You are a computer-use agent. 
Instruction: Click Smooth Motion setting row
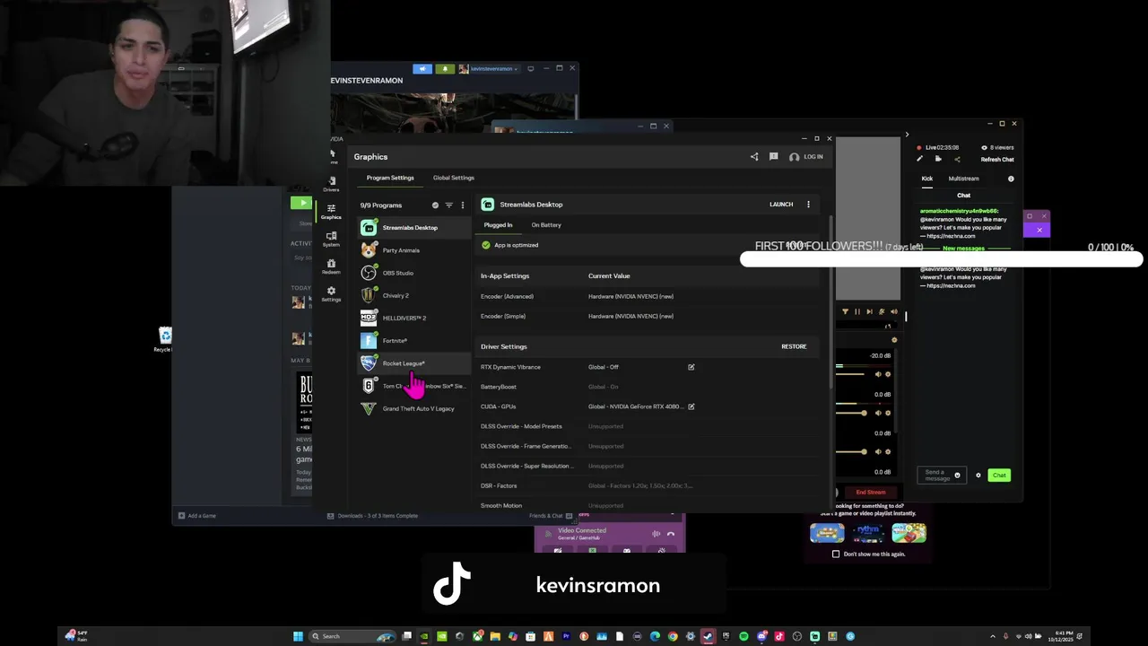tap(648, 505)
